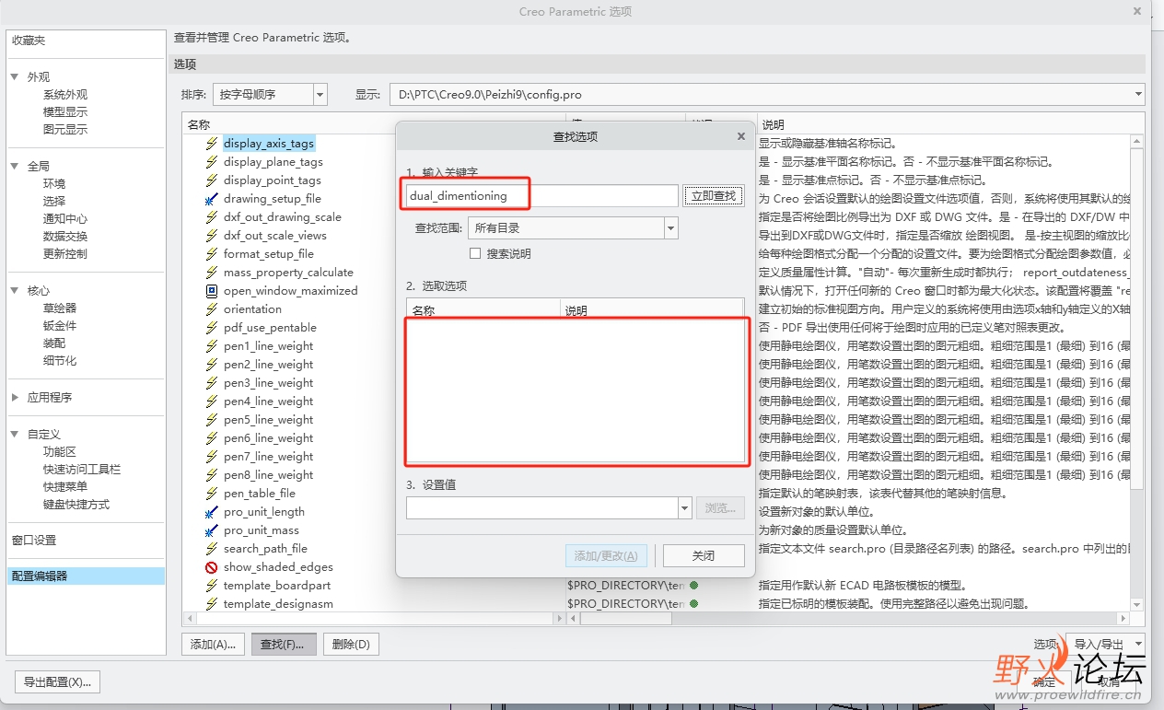Click the 删除(D) button
The image size is (1164, 710).
point(351,644)
